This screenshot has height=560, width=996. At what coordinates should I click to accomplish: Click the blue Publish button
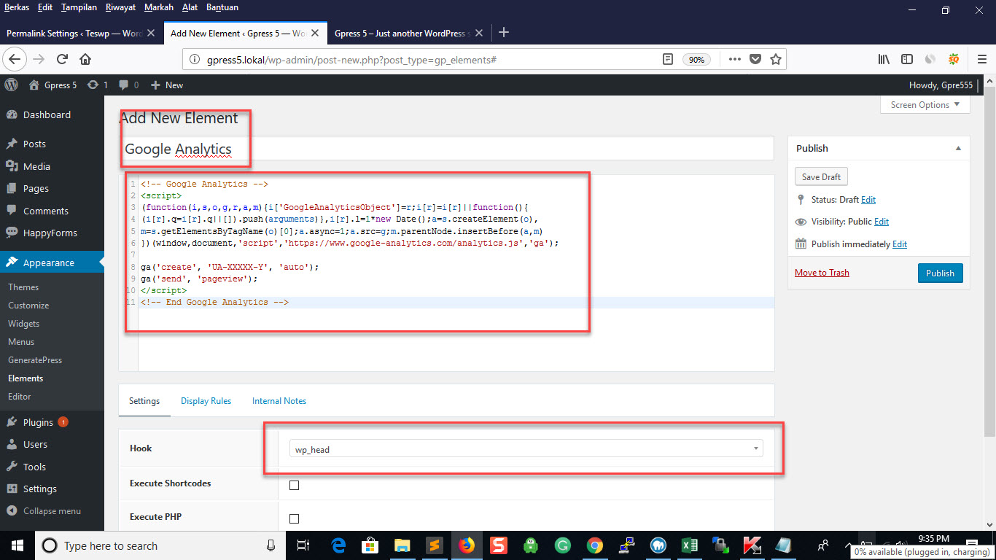[940, 273]
